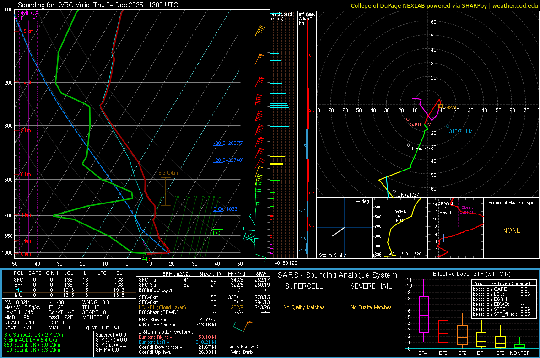Click No Quality Matches under SUPERCELL
Viewport: 540px width, 358px height.
[304, 307]
